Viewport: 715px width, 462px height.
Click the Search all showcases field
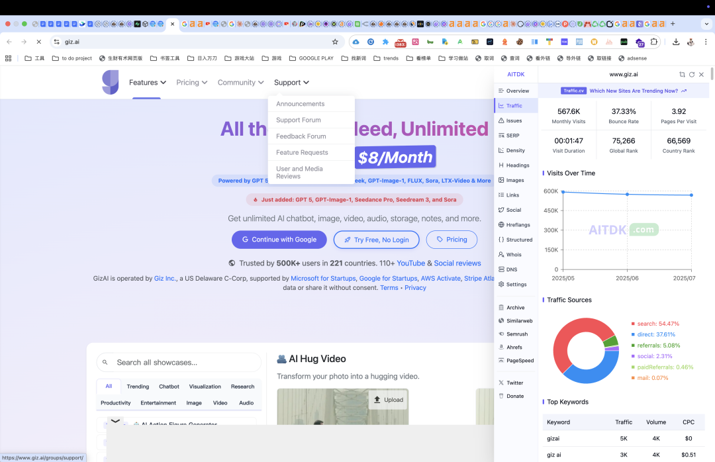(179, 363)
